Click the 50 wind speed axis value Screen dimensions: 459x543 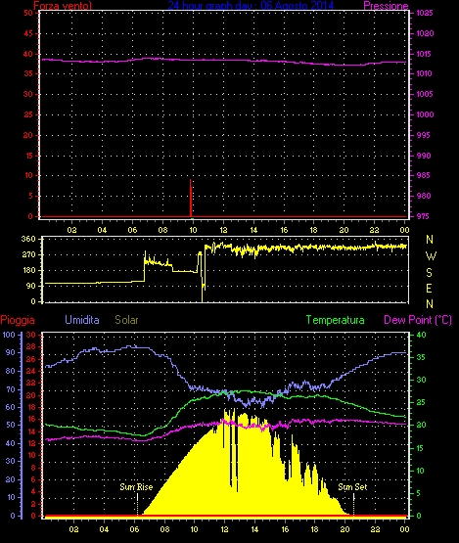[28, 13]
